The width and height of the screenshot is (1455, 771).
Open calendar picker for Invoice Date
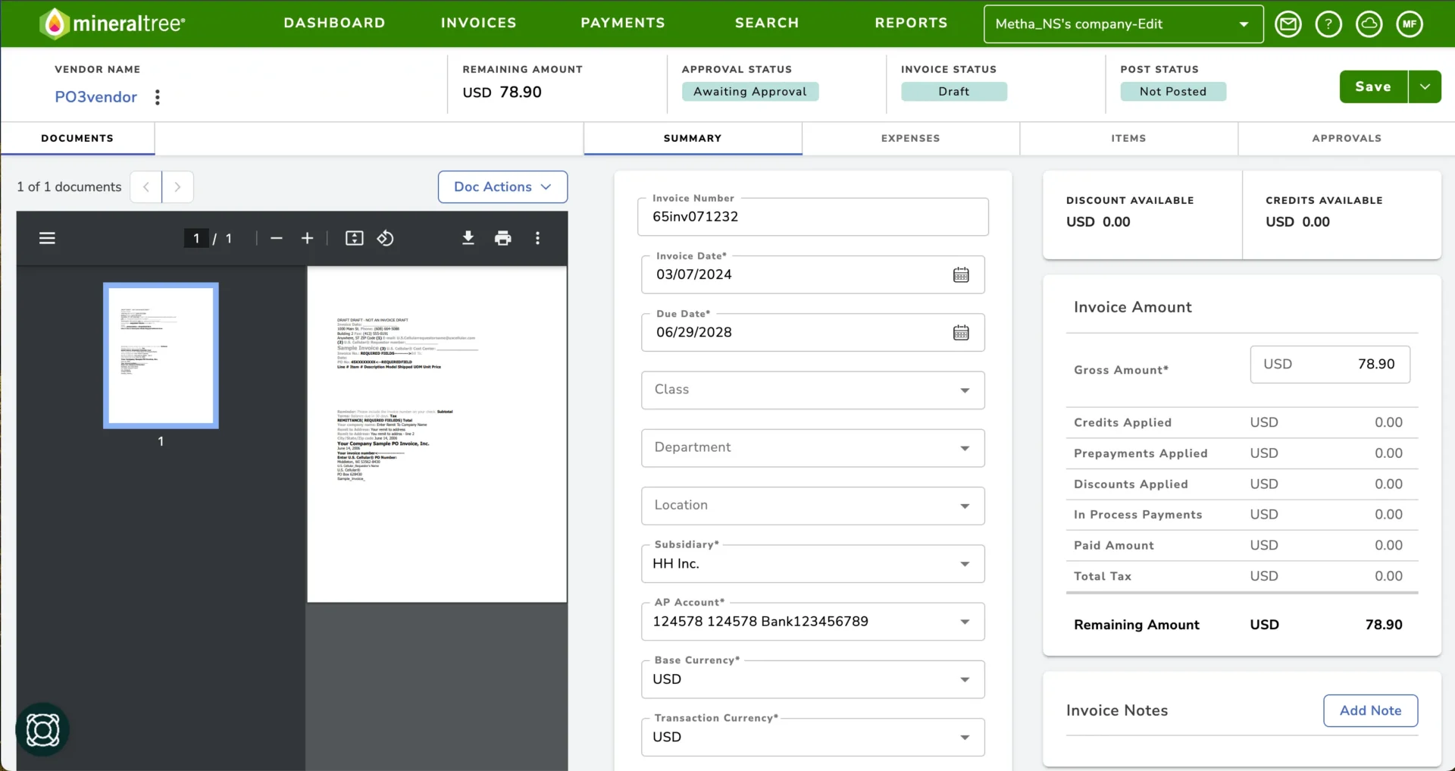[960, 275]
